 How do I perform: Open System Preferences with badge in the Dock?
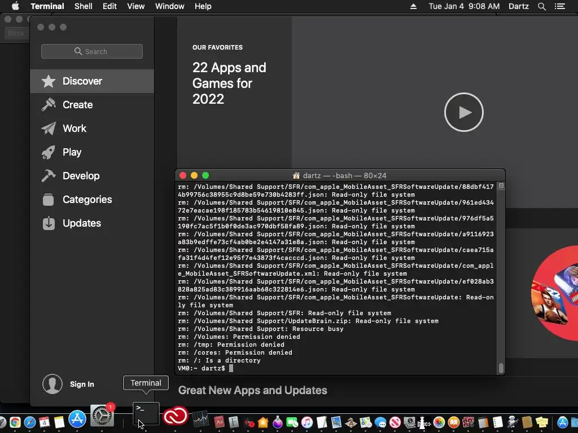pos(102,414)
